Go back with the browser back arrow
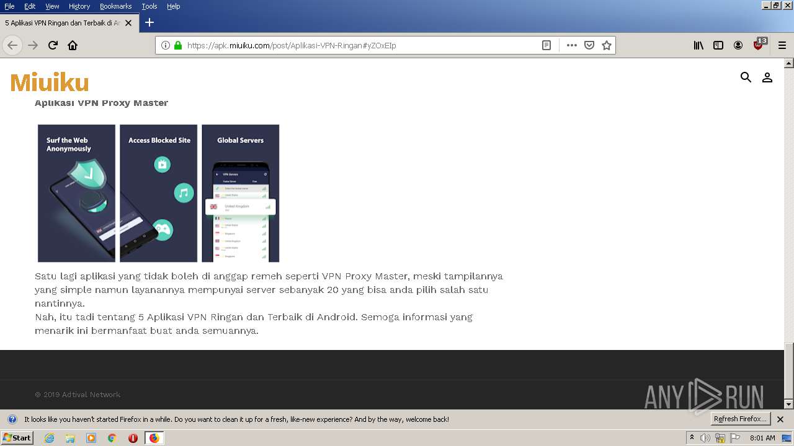The height and width of the screenshot is (446, 794). click(12, 45)
